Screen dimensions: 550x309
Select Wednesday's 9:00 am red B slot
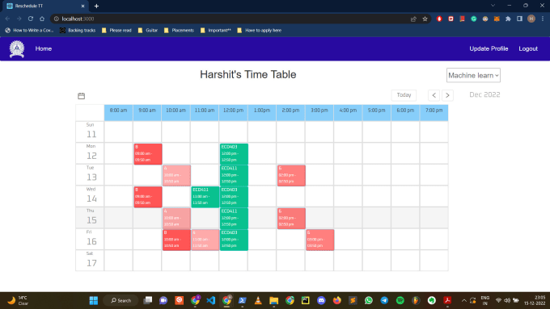click(x=148, y=197)
